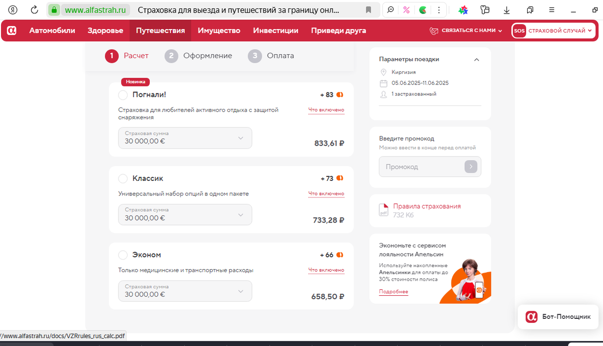Click the "Новинка" badge on Погнали!
The image size is (603, 346).
click(136, 82)
